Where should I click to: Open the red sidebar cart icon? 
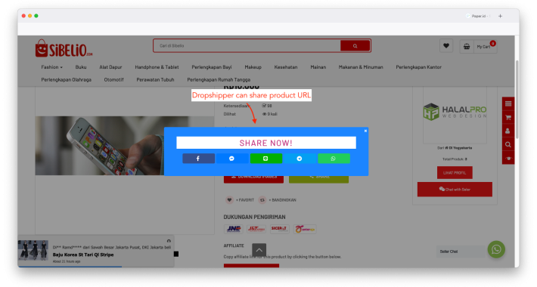(508, 117)
